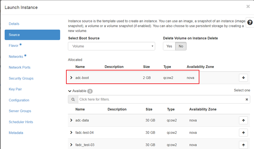Allocate fadc-test-04 volume with up arrow
Image resolution: width=254 pixels, height=149 pixels.
(x=243, y=133)
